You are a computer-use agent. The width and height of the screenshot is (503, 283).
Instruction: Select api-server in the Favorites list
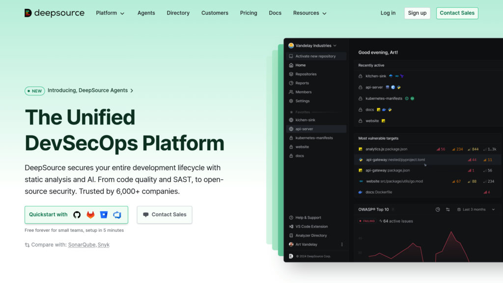click(304, 129)
